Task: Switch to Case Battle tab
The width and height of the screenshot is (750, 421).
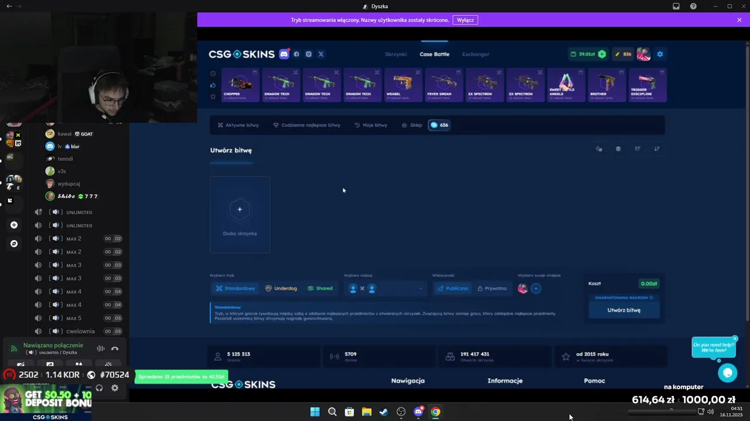Action: [x=434, y=54]
